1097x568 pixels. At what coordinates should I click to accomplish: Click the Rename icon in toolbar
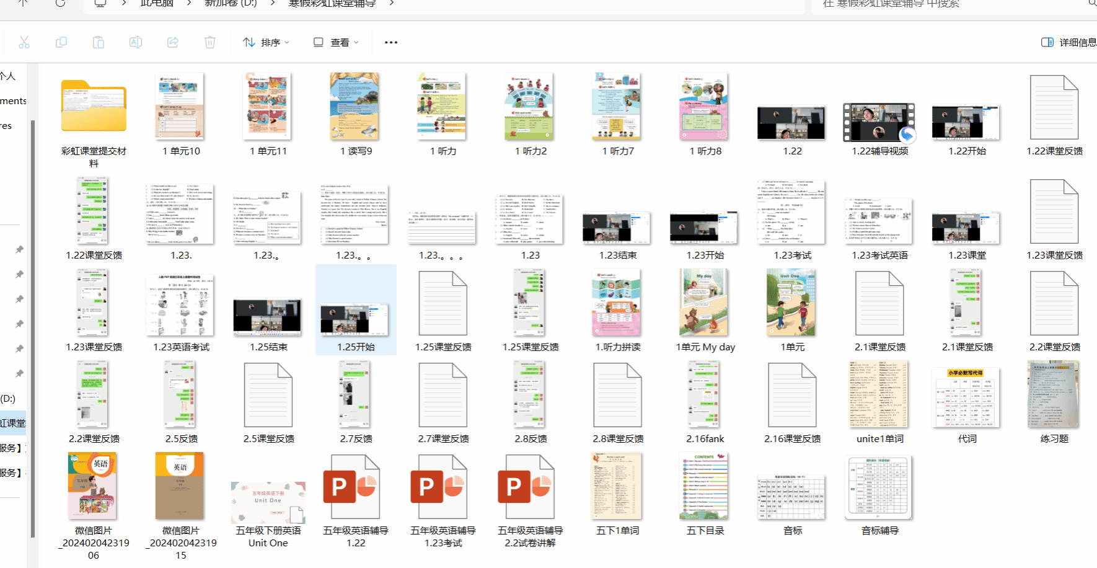coord(136,42)
